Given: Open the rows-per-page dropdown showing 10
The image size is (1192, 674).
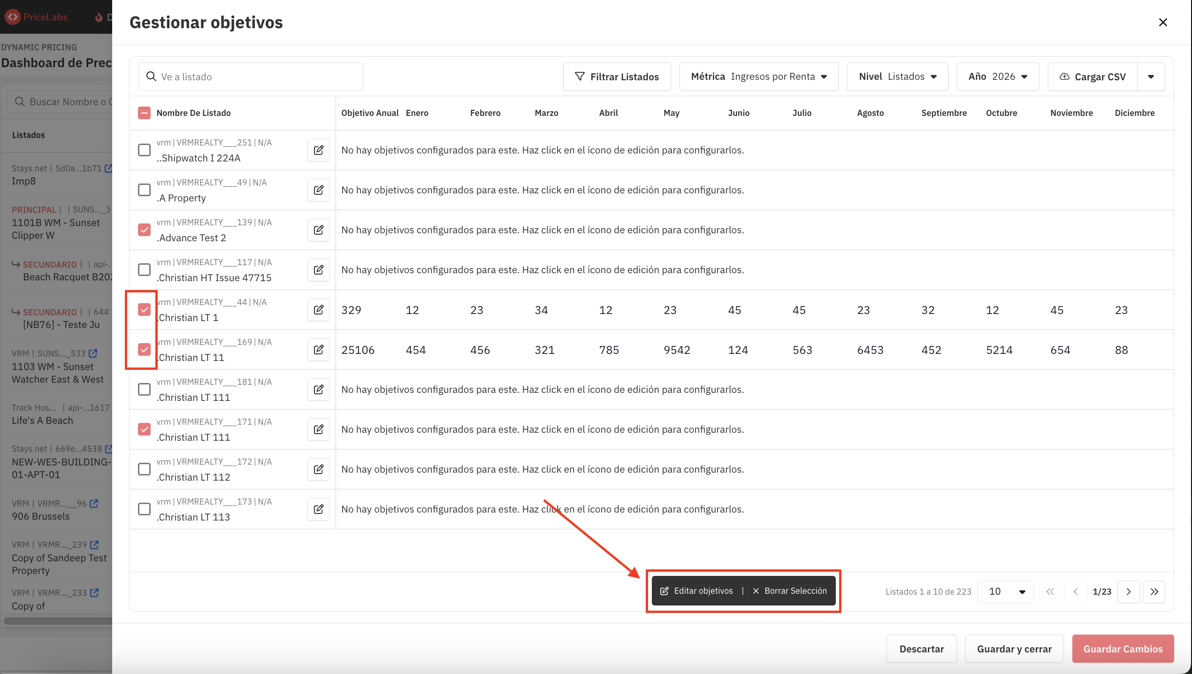Looking at the screenshot, I should point(1006,591).
